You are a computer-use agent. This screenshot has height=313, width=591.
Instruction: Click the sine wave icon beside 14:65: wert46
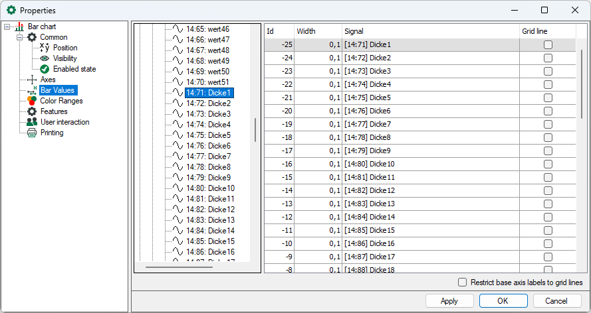(177, 29)
